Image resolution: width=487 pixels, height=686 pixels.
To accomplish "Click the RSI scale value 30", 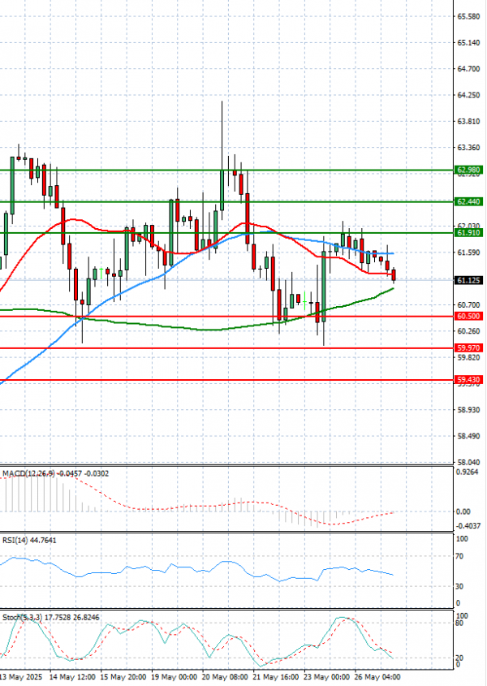I will (x=459, y=586).
